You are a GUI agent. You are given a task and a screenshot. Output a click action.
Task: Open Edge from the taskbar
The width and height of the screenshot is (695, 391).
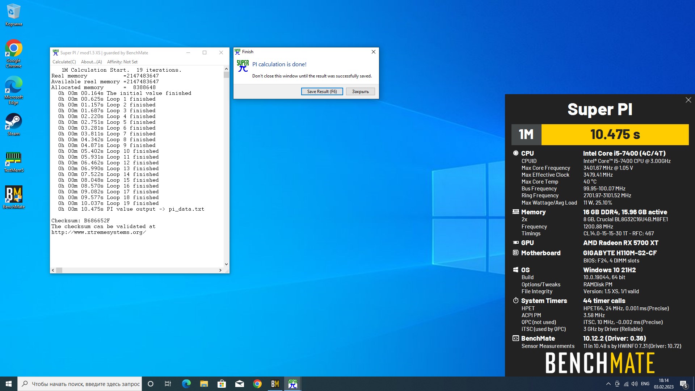186,384
